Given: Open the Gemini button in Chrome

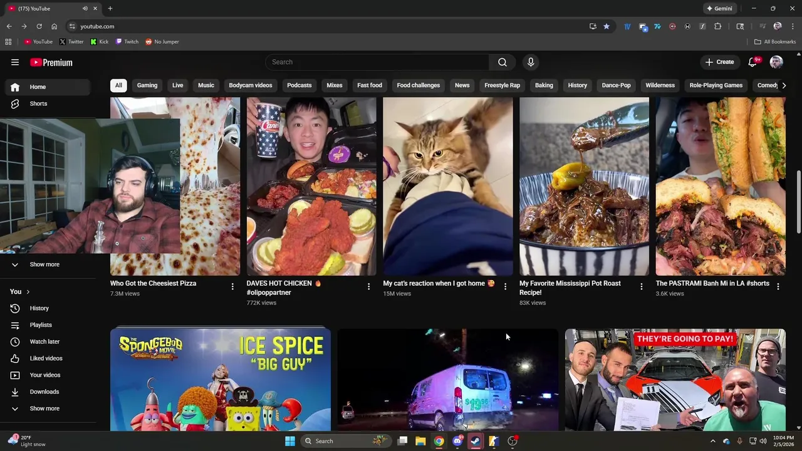Looking at the screenshot, I should click(719, 8).
